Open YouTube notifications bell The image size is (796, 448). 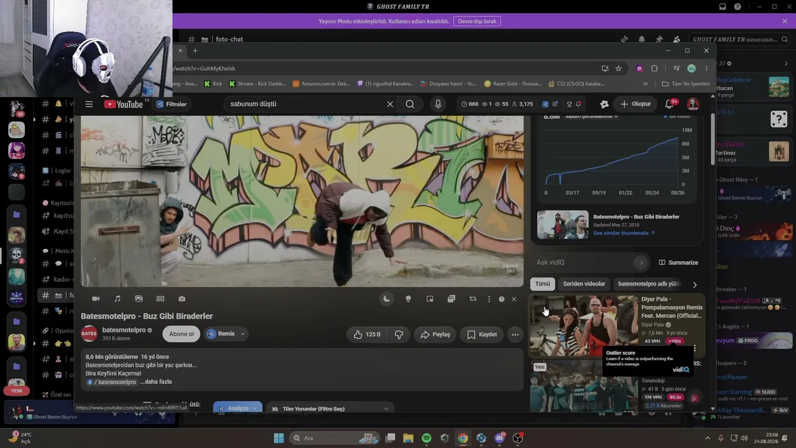(x=669, y=104)
